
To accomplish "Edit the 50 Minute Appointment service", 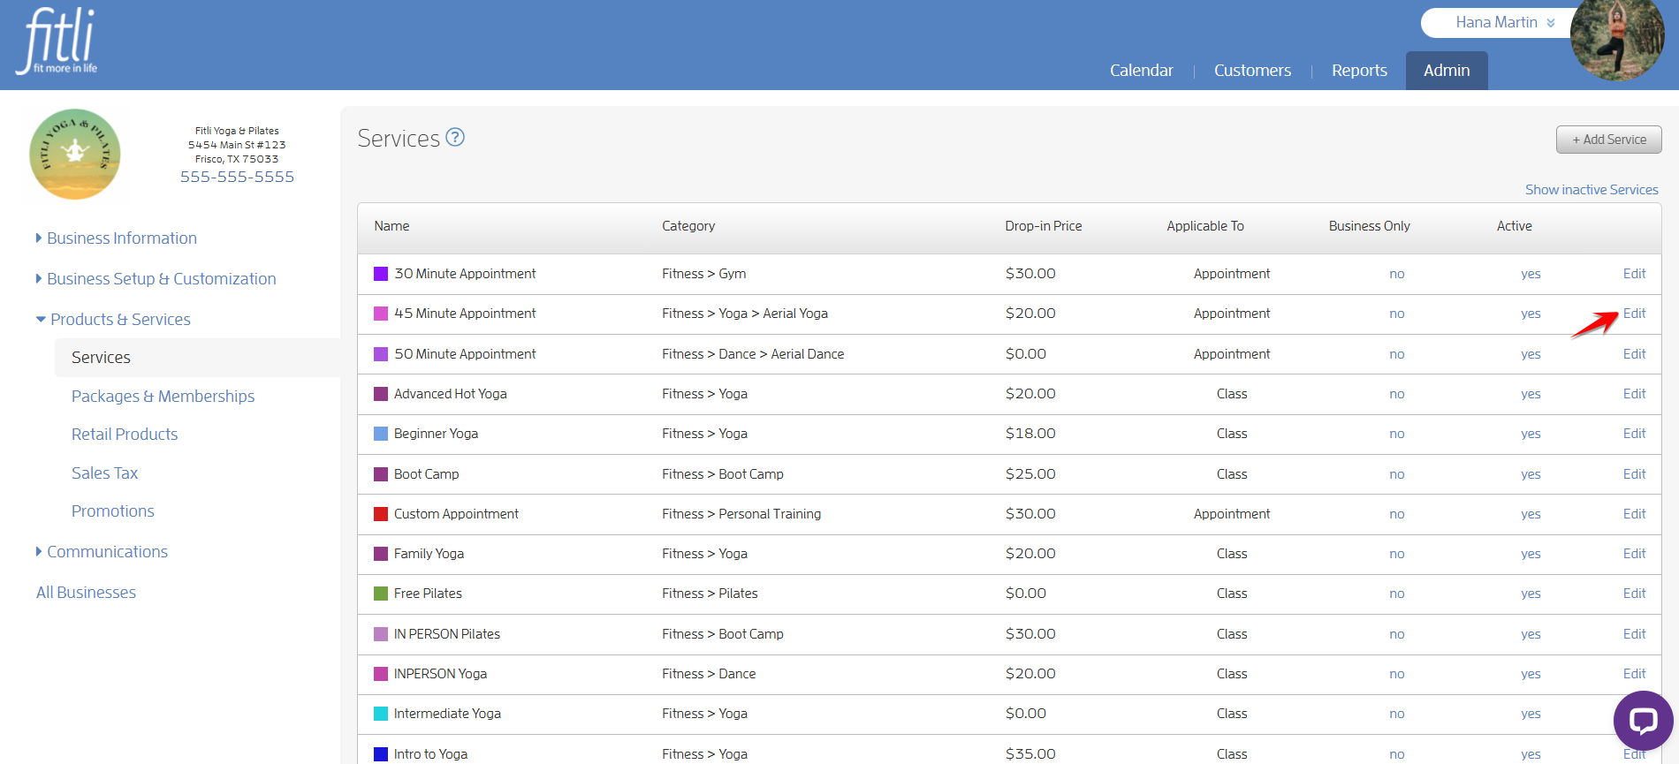I will [x=1634, y=354].
